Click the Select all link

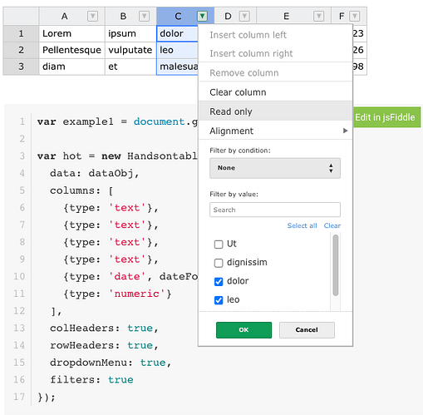pos(302,225)
